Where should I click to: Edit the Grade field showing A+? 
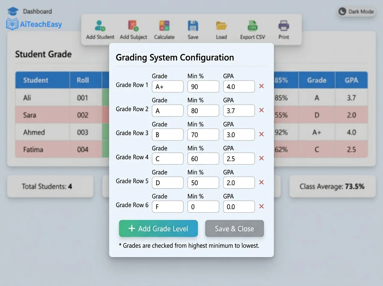coord(168,86)
